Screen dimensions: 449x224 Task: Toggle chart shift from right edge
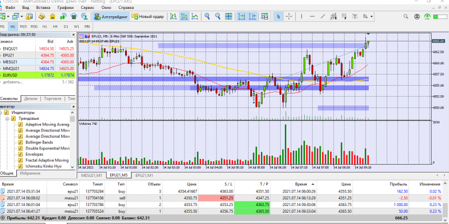tap(252, 17)
